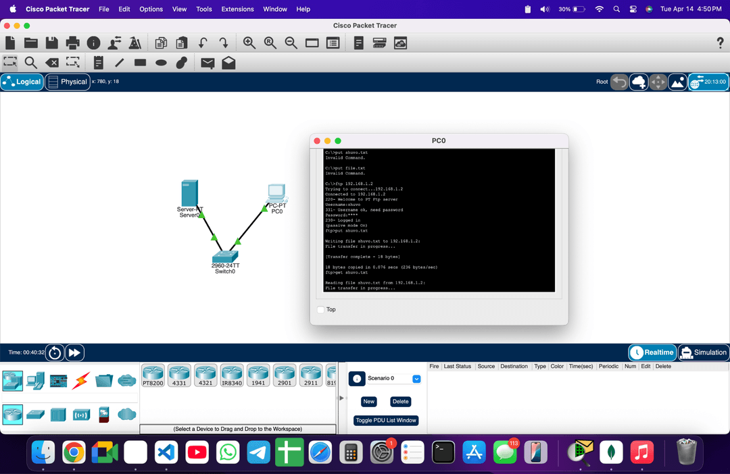Viewport: 730px width, 474px height.
Task: Open the Options menu
Action: pos(151,9)
